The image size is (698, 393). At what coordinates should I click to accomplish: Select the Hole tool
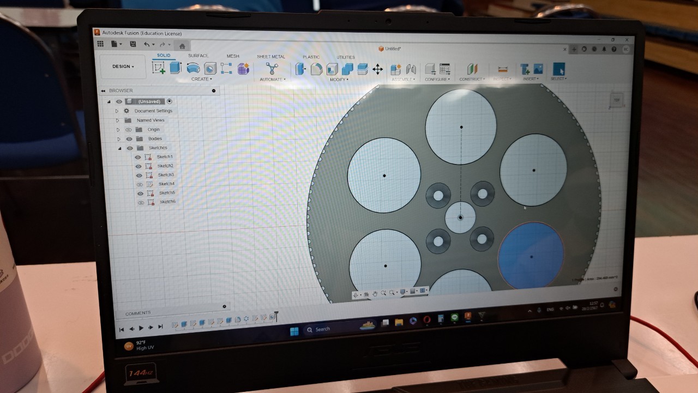pyautogui.click(x=210, y=68)
